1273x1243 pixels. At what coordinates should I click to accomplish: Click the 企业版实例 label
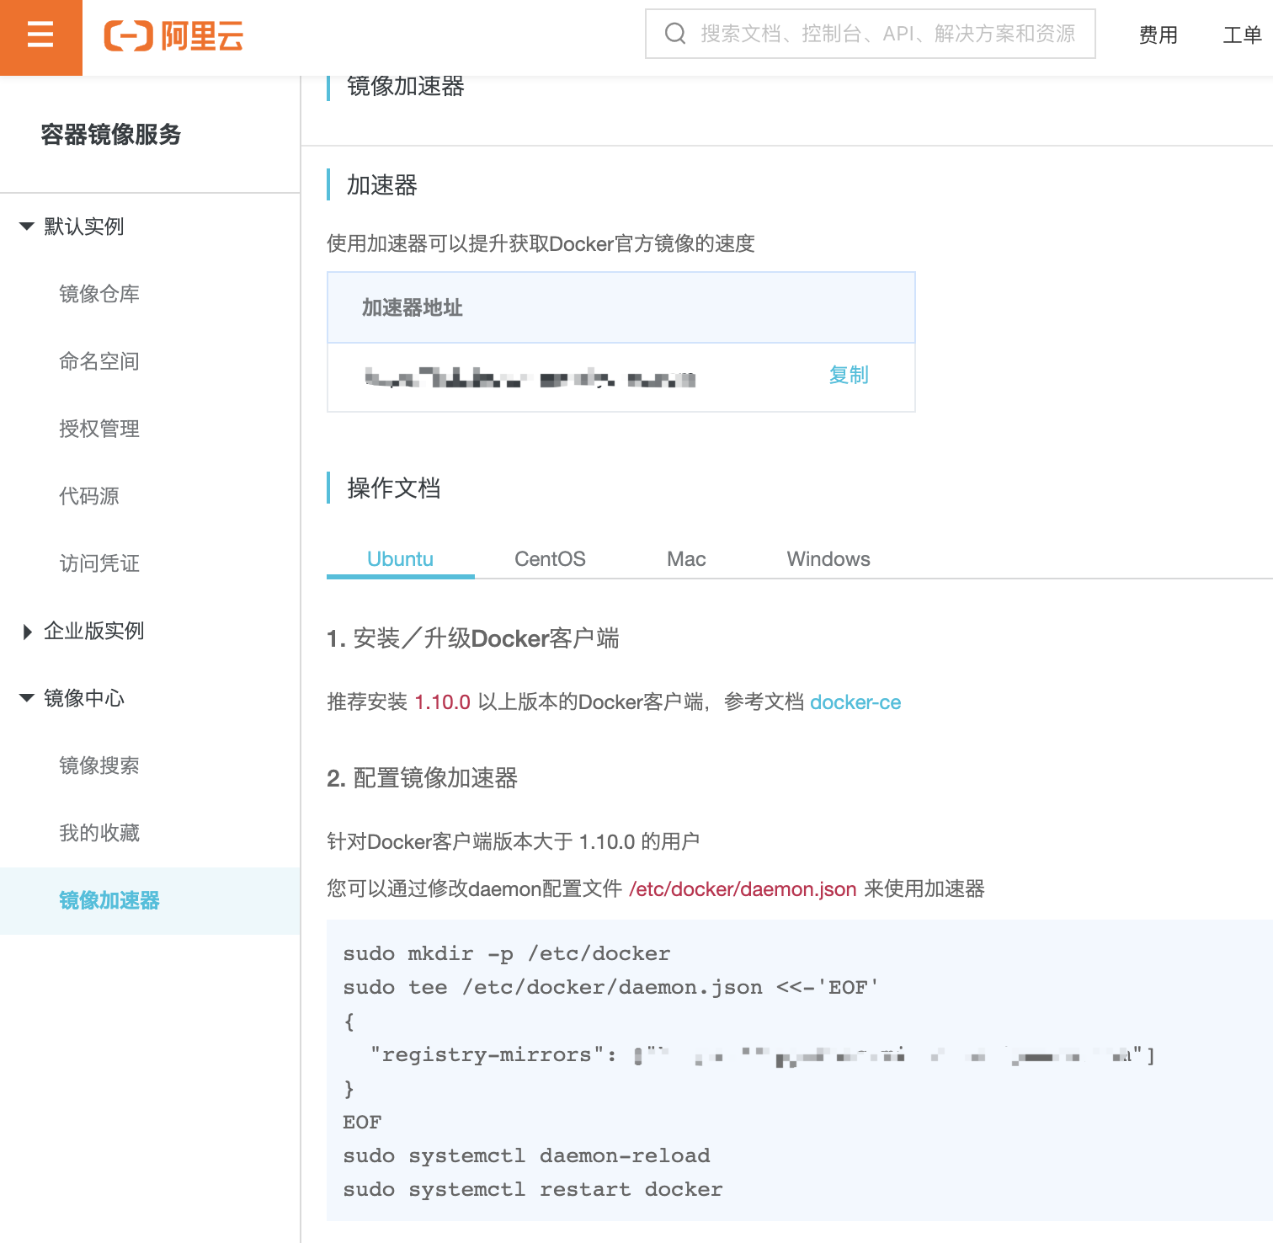click(x=94, y=631)
